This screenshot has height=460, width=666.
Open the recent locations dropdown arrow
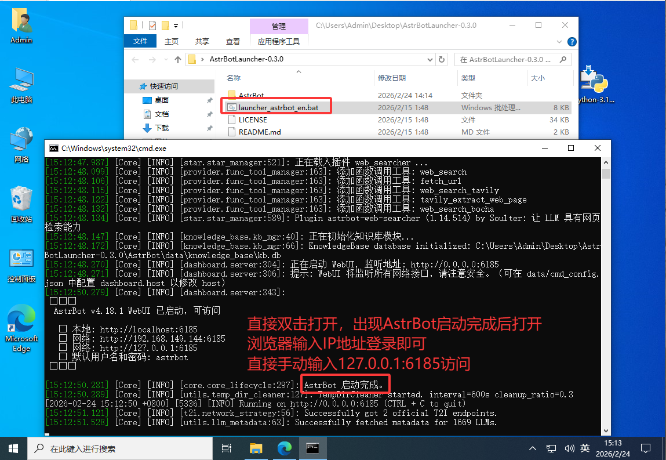(166, 60)
